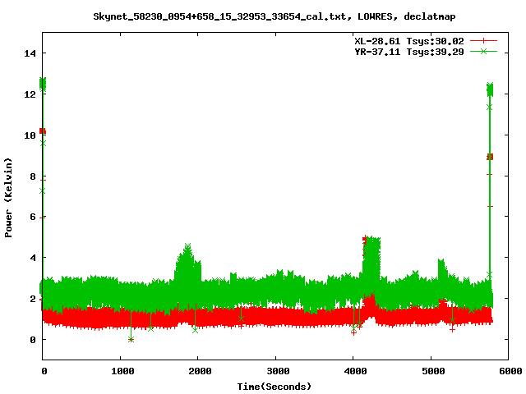526x394 pixels.
Task: Click the y-axis tick label 12
Action: [x=30, y=94]
